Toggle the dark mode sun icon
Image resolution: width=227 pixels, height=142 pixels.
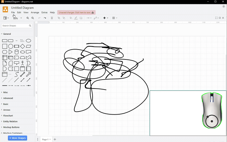223,7
